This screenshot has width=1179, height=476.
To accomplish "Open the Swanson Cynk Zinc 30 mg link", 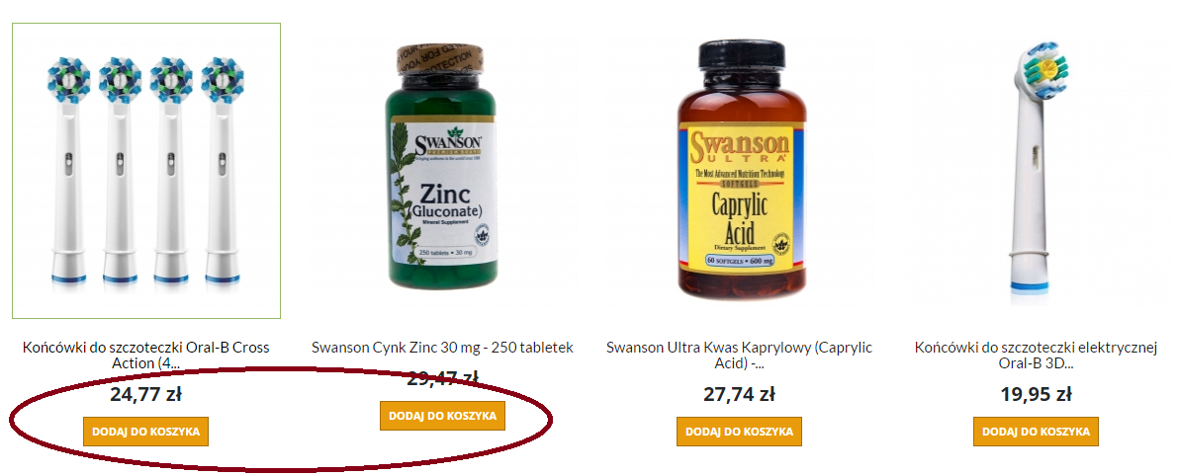I will coord(442,348).
